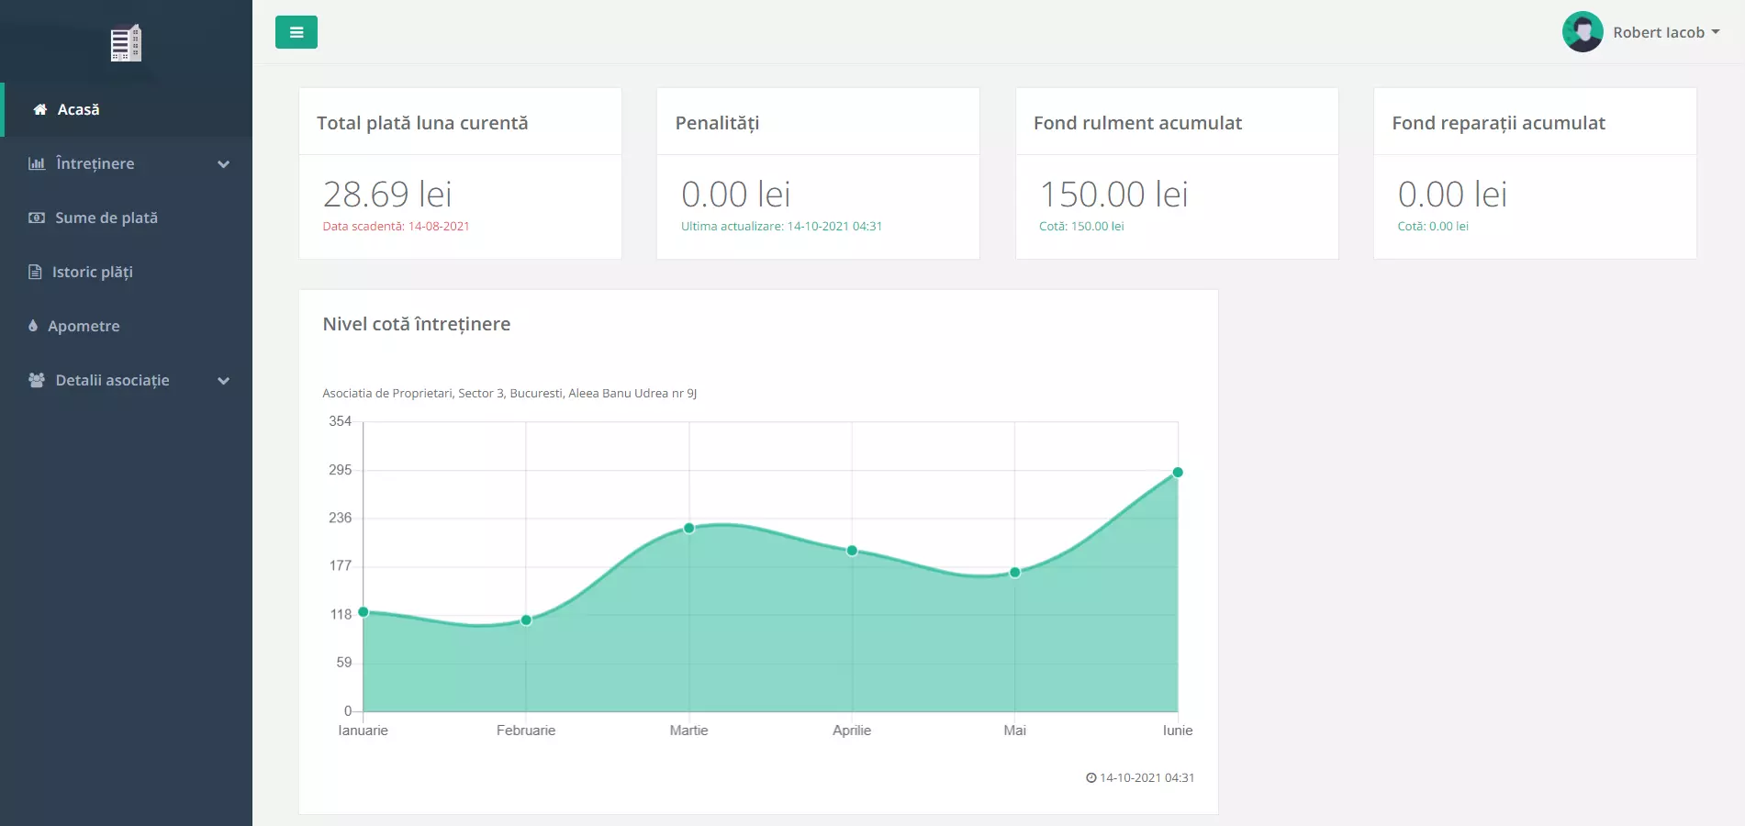
Task: Click the home icon next to Acasă
Action: coord(40,110)
